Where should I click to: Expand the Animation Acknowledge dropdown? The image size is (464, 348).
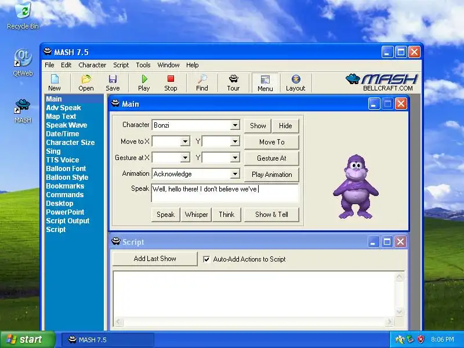(x=235, y=173)
